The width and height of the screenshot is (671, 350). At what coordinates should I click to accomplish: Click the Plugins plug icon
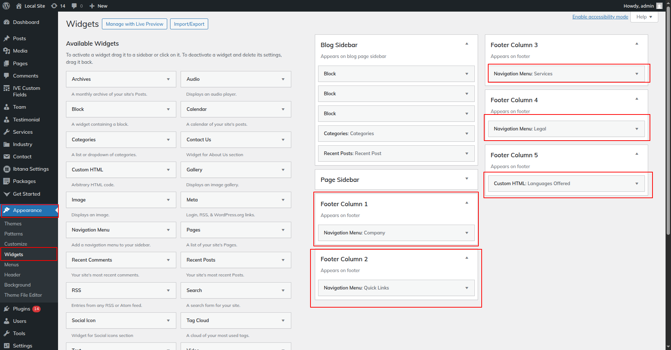7,309
